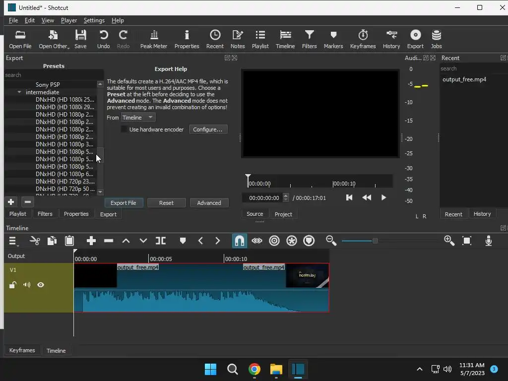
Task: Select output_free.mp4 in Recent list
Action: pos(464,79)
